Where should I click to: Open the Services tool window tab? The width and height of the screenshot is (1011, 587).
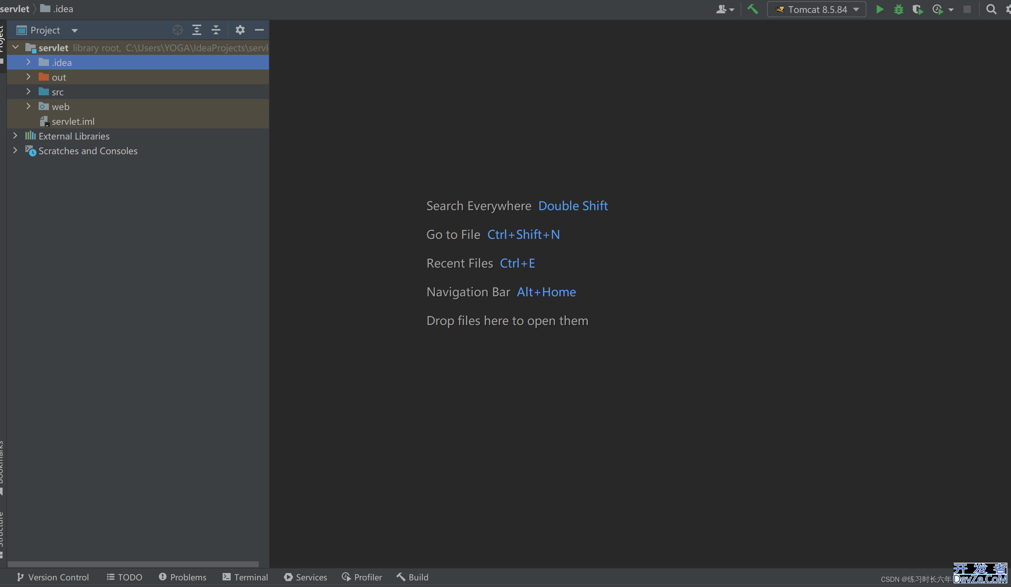(305, 577)
